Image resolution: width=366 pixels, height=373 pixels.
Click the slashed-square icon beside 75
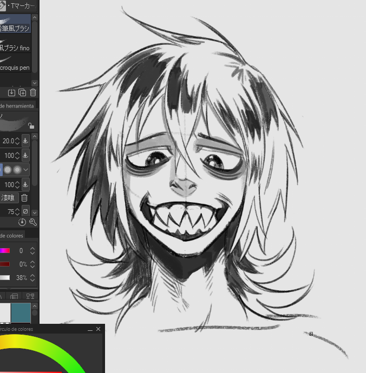(25, 211)
